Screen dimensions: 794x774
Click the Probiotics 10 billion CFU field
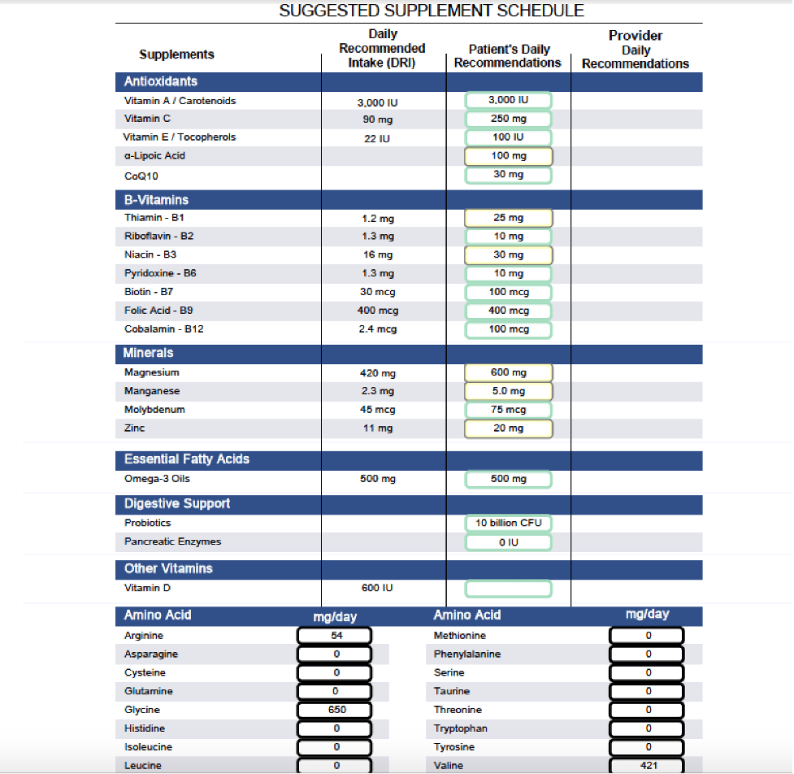508,523
